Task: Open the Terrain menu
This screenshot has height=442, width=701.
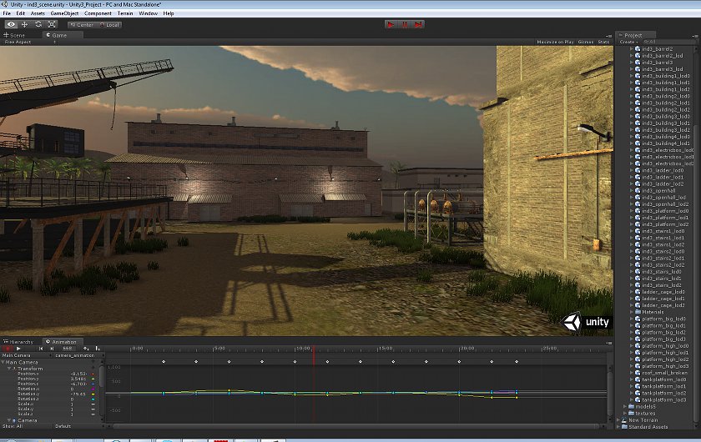Action: tap(125, 13)
